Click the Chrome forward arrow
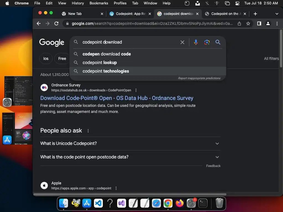This screenshot has width=283, height=212. point(48,23)
